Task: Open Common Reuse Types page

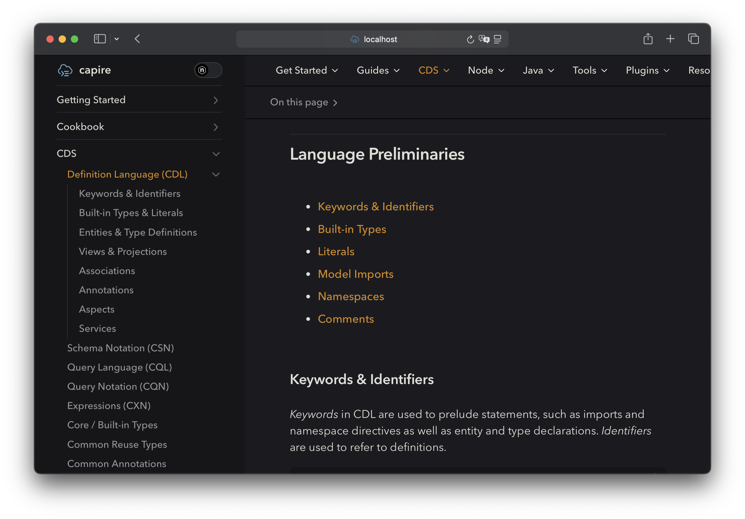Action: click(117, 445)
